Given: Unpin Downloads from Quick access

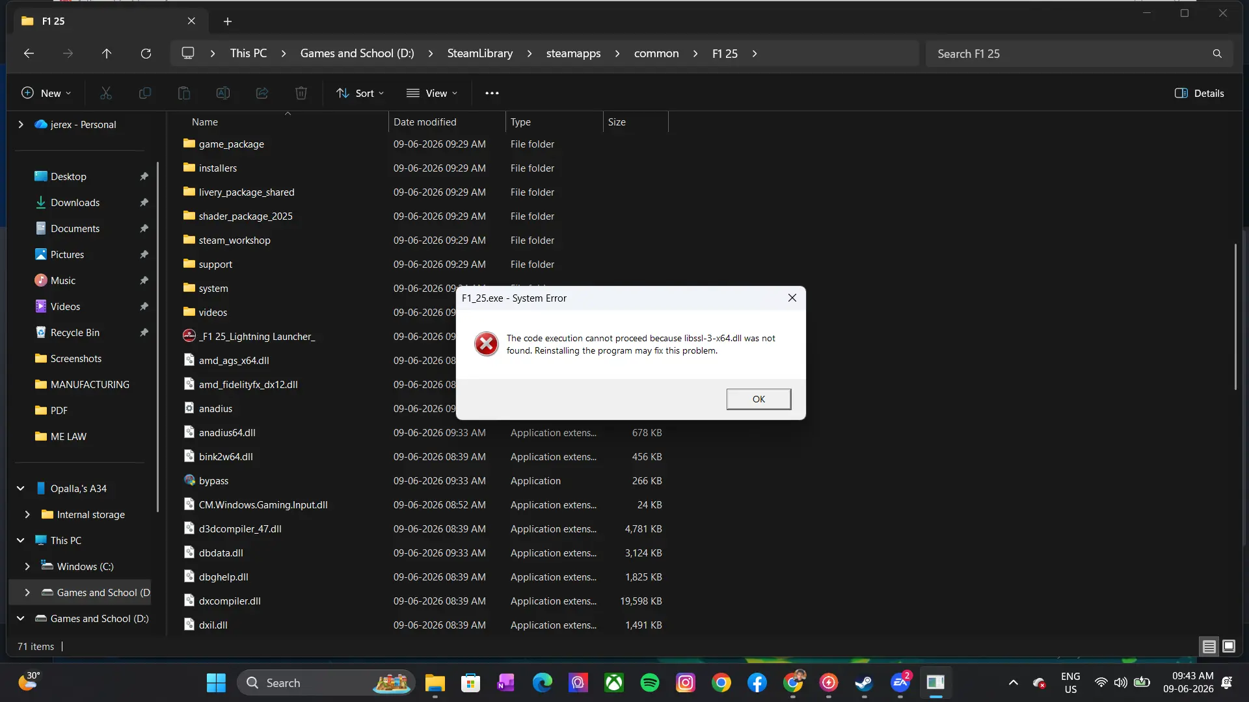Looking at the screenshot, I should [144, 202].
